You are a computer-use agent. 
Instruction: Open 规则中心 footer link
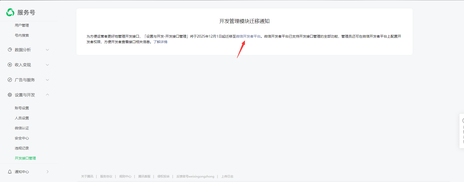(125, 176)
